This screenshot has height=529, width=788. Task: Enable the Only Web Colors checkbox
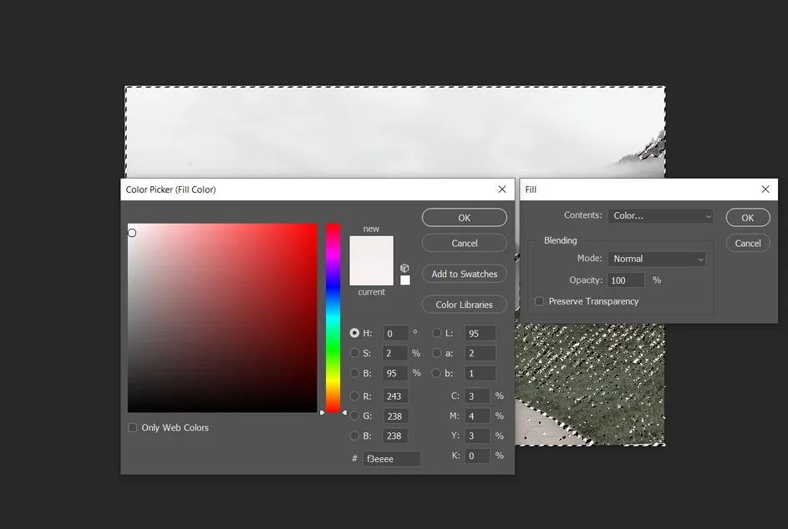tap(133, 427)
